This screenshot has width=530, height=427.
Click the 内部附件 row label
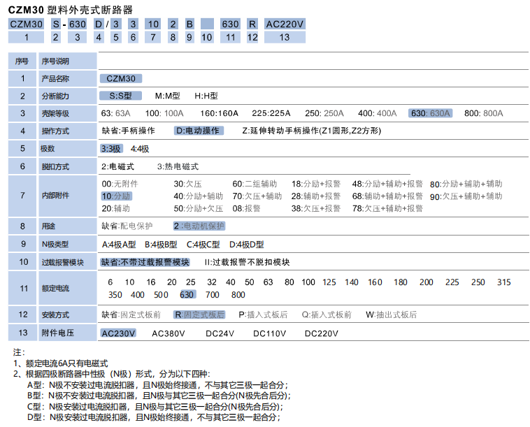55,196
